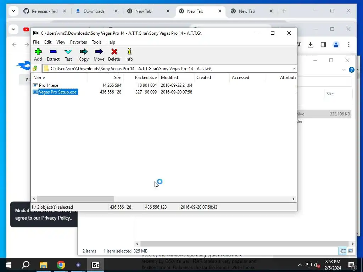363x272 pixels.
Task: Open the Help menu in 7-Zip
Action: pos(111,42)
